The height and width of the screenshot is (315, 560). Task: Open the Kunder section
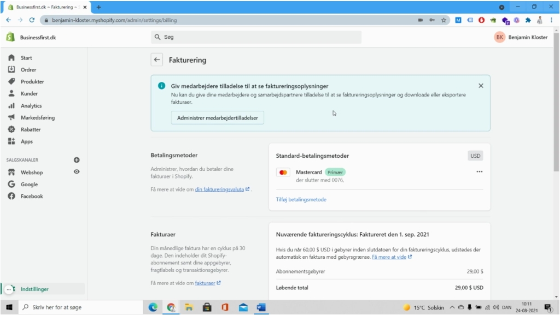(26, 93)
